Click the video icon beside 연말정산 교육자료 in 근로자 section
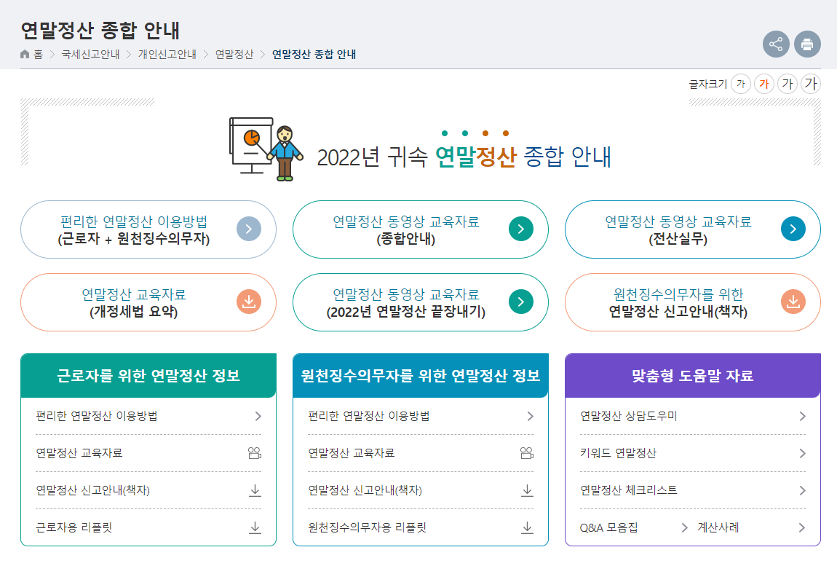This screenshot has width=837, height=574. [254, 453]
